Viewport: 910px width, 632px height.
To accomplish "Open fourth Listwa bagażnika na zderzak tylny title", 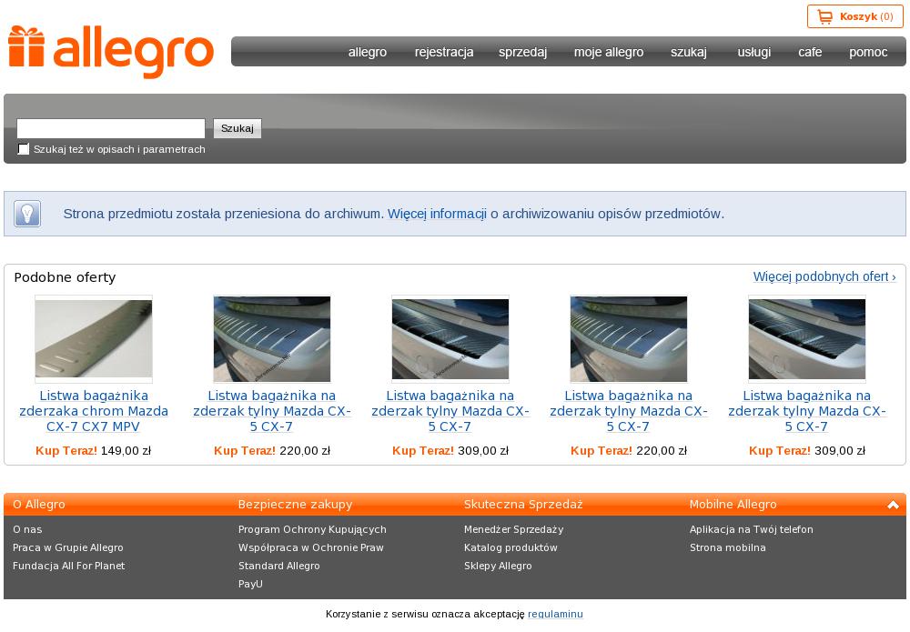I will tap(629, 411).
